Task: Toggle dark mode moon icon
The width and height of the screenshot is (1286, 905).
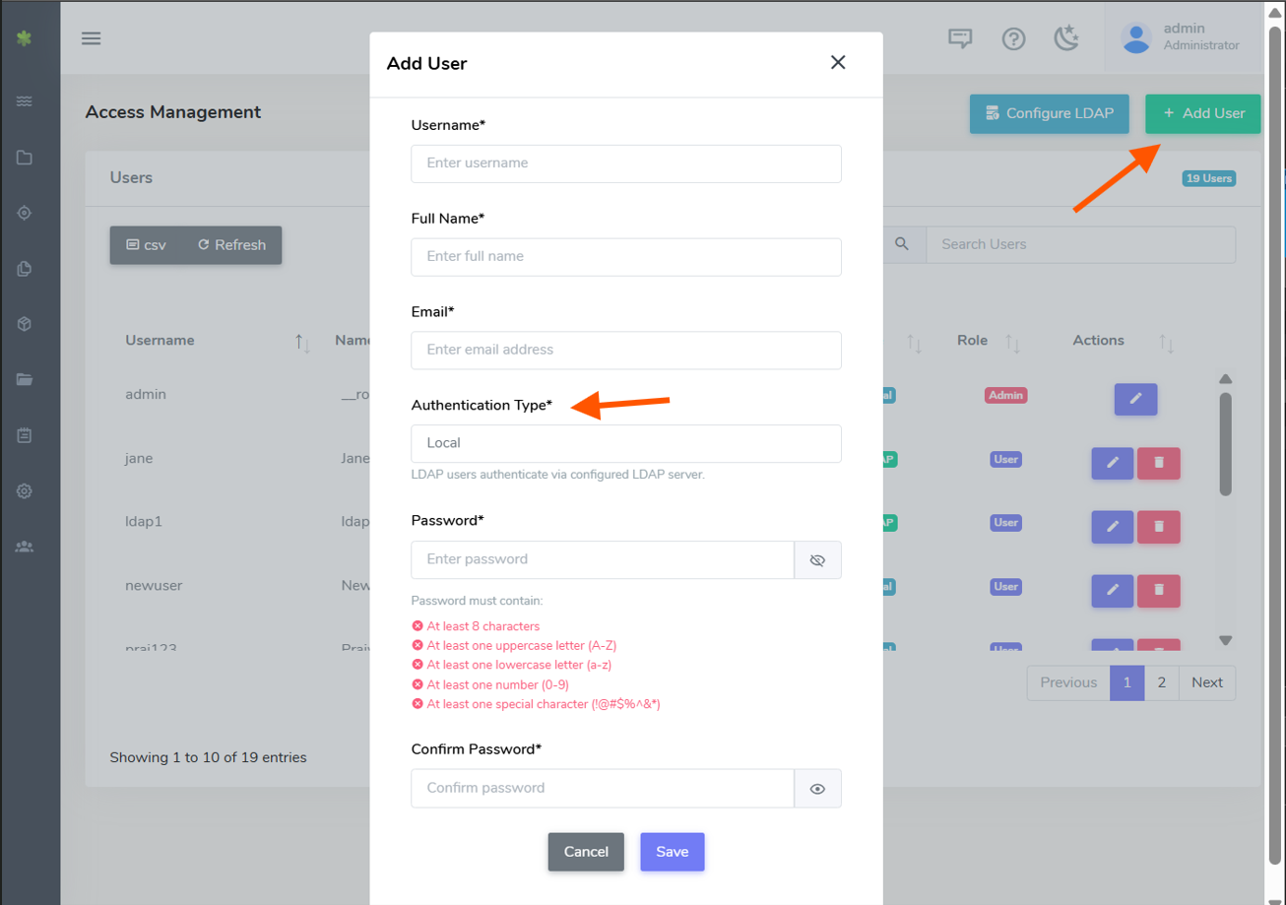Action: coord(1066,38)
